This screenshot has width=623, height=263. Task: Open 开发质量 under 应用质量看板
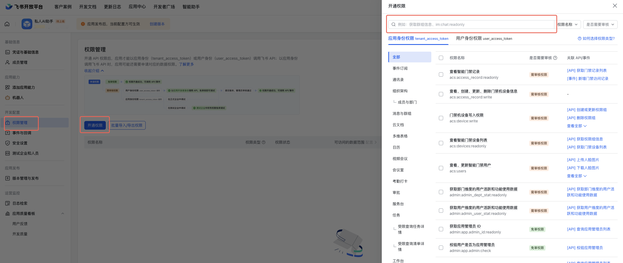[20, 234]
